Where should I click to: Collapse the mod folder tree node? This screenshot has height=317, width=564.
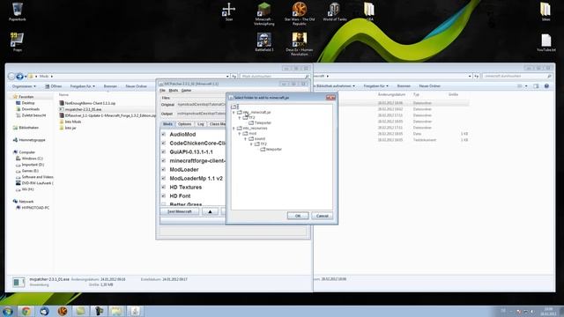tap(240, 133)
